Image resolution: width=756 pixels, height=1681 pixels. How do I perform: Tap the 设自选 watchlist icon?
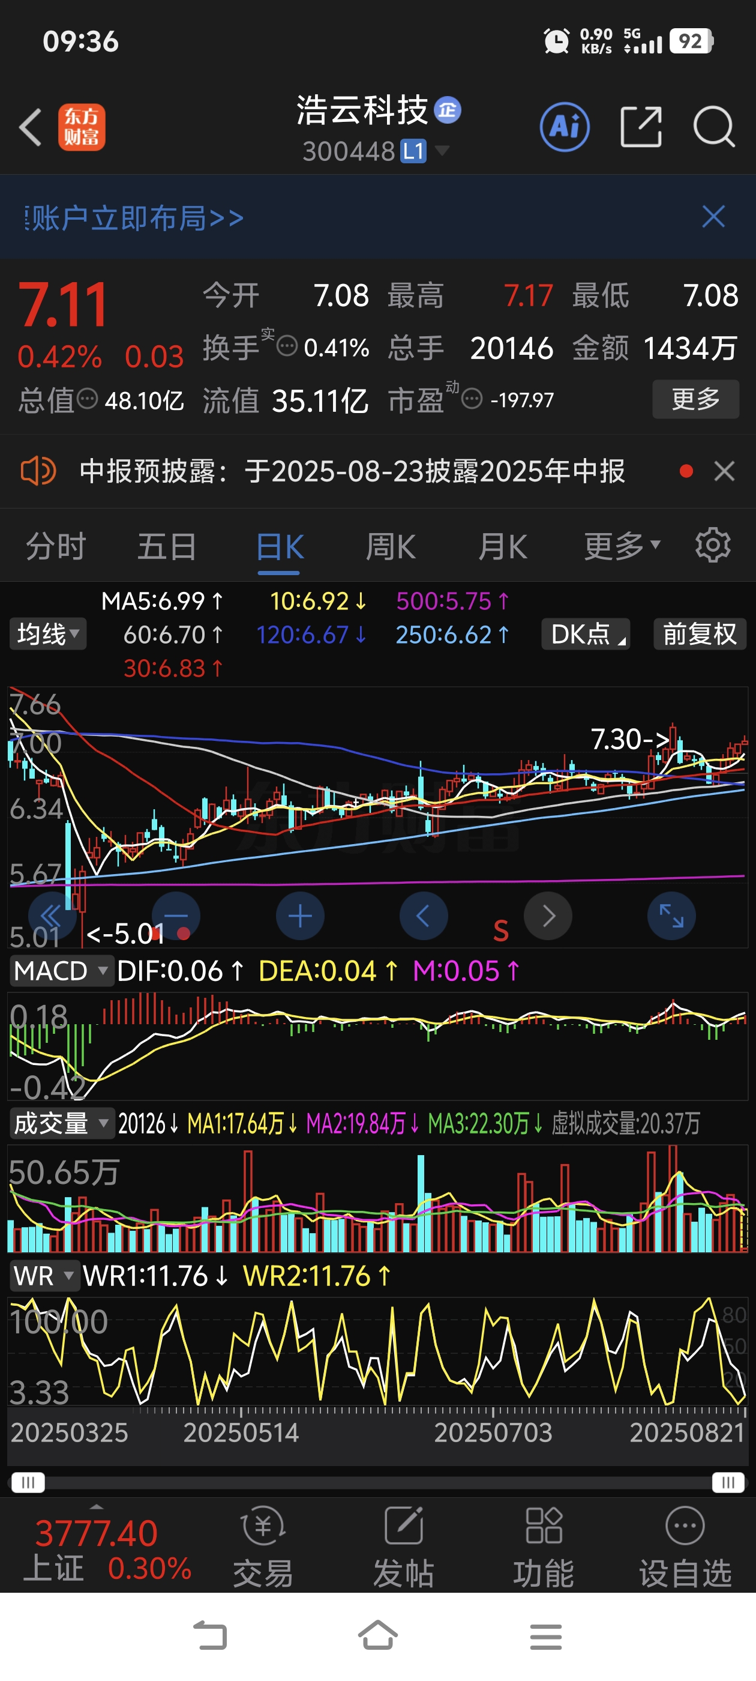[x=685, y=1547]
